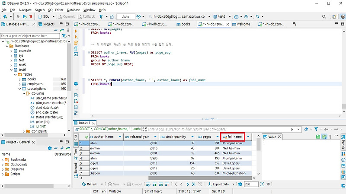Switch to the welcome editor tab
Image resolution: width=346 pixels, height=194 pixels.
click(241, 24)
